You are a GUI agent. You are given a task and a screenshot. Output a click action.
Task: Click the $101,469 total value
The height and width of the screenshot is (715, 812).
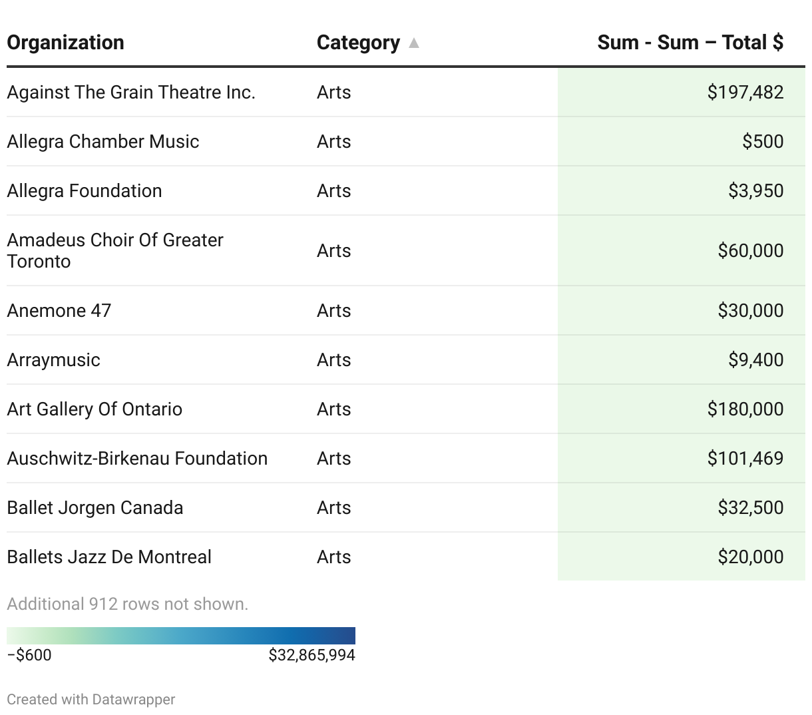click(745, 458)
